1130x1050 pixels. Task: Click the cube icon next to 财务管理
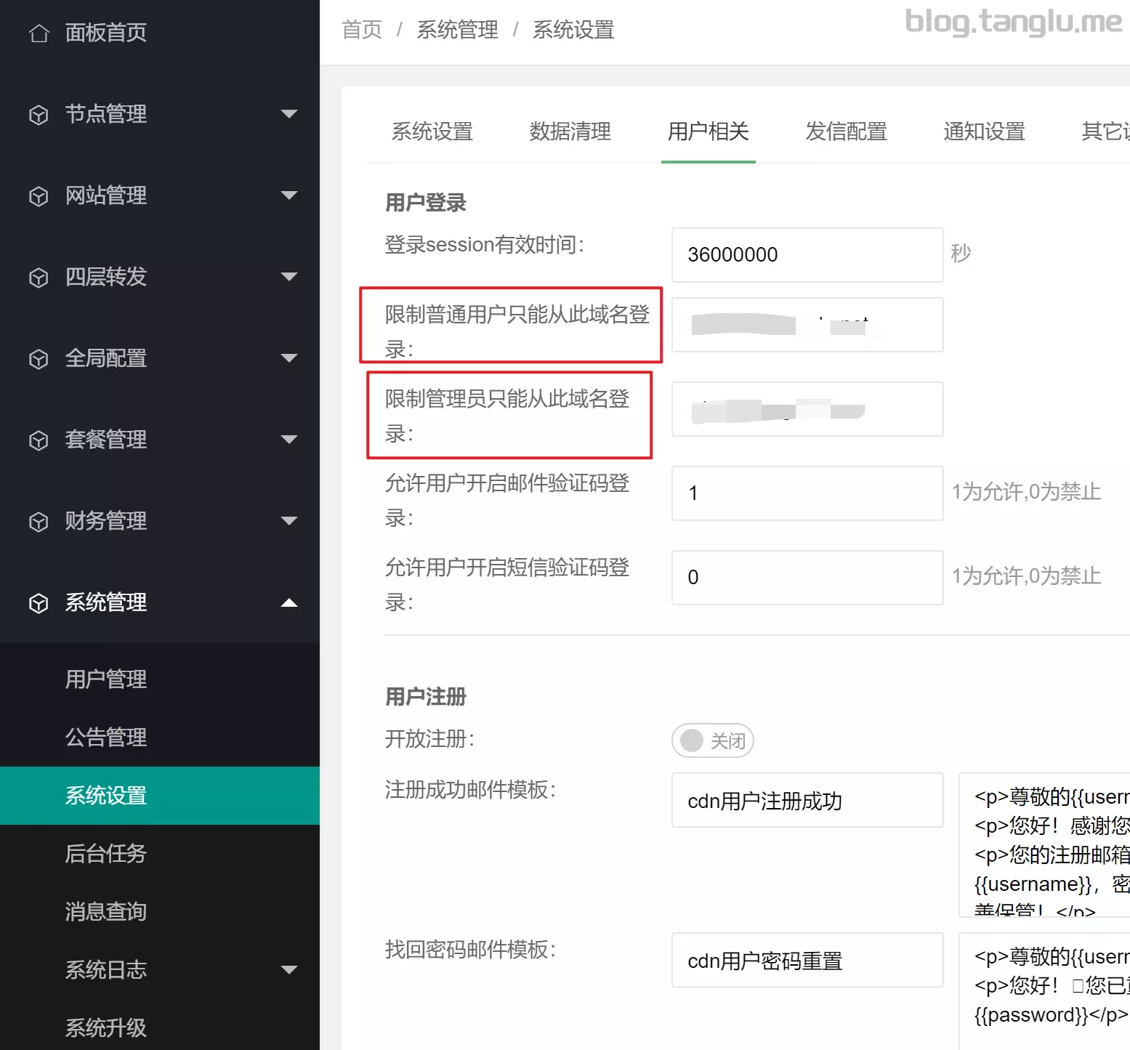[39, 522]
